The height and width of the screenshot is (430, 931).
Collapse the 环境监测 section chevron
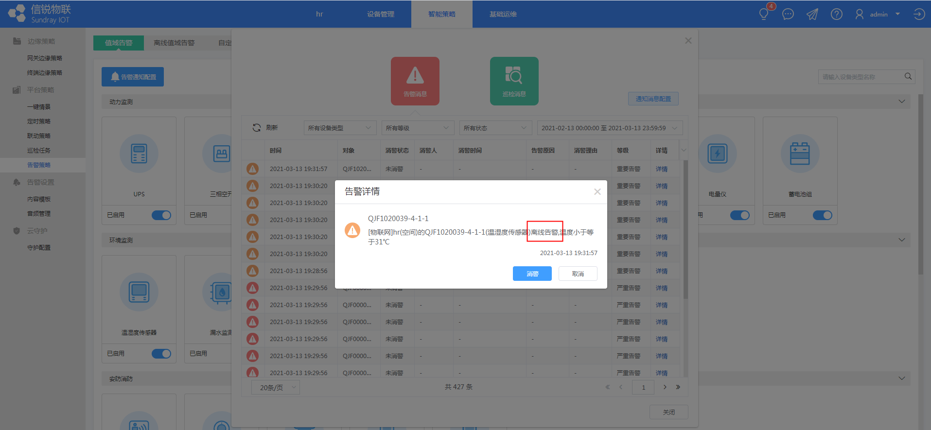point(902,240)
